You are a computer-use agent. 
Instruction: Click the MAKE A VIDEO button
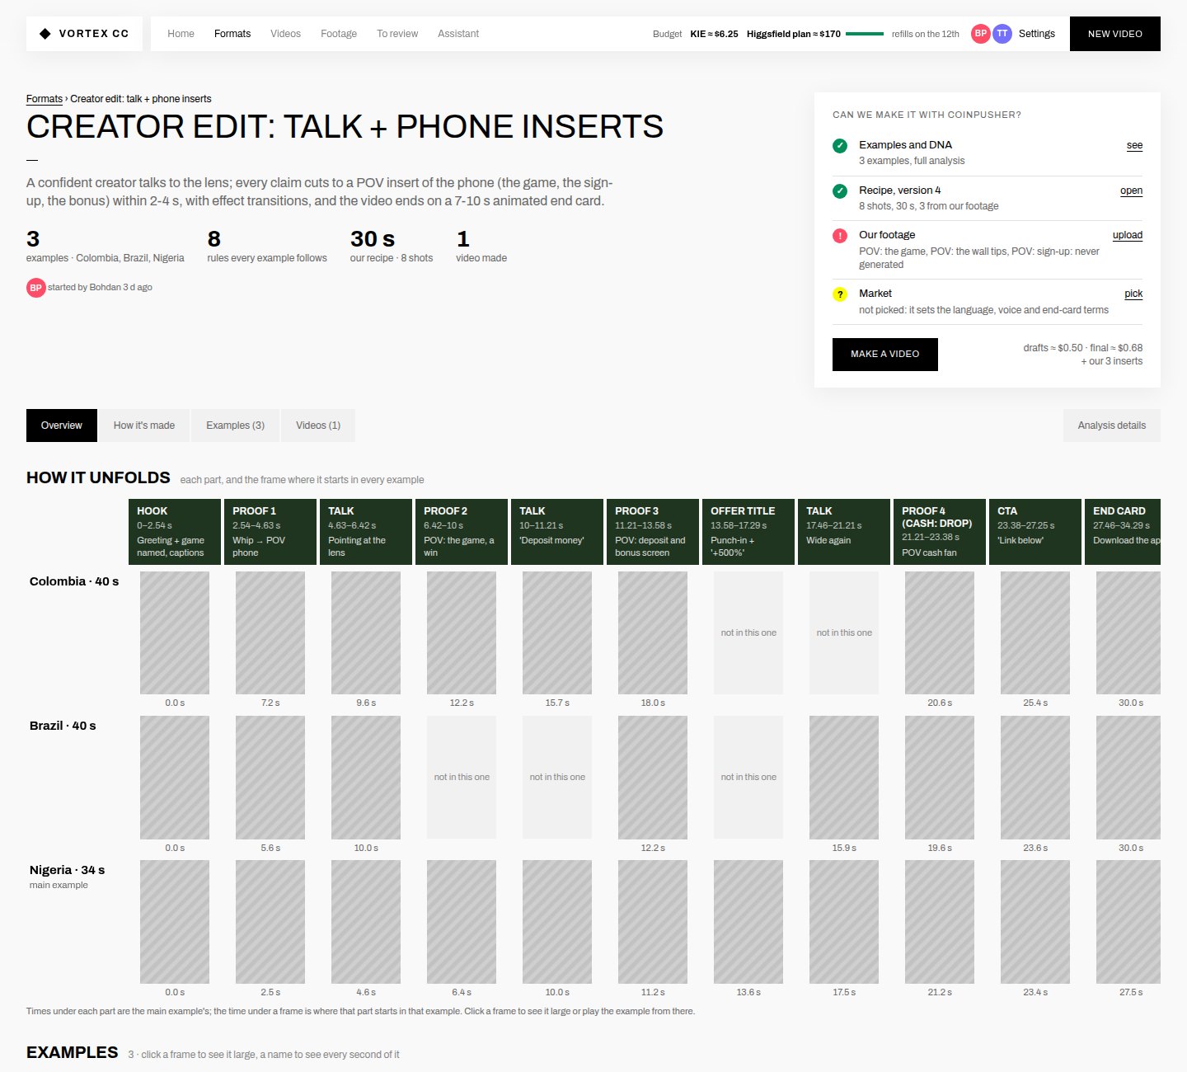885,355
